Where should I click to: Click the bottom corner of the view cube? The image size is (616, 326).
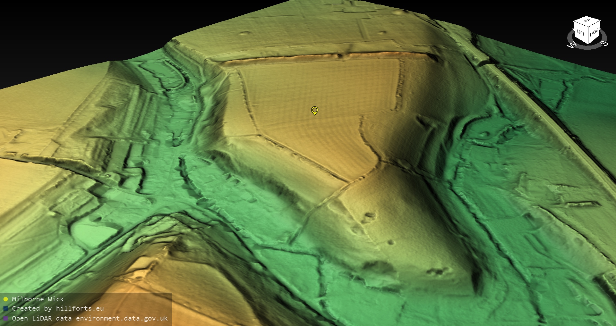tap(588, 44)
